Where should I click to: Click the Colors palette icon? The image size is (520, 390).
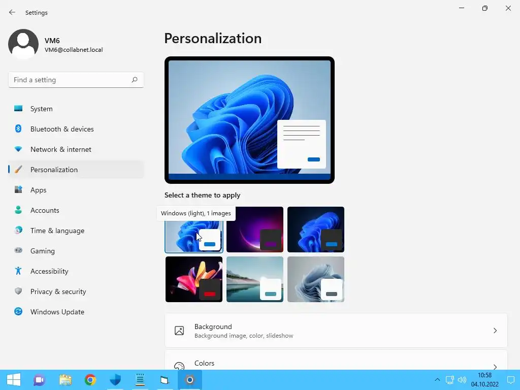point(179,366)
